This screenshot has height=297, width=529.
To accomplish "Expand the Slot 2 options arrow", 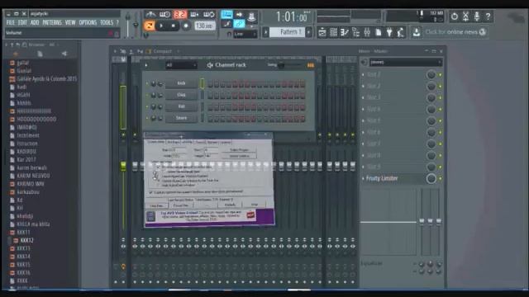I will (364, 86).
